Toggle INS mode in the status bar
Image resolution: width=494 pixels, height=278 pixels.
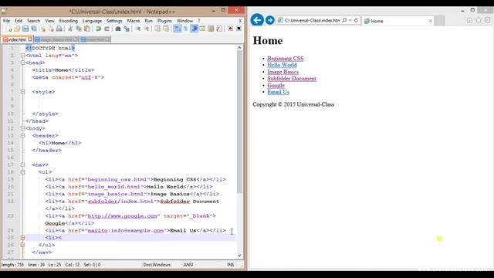click(x=231, y=265)
